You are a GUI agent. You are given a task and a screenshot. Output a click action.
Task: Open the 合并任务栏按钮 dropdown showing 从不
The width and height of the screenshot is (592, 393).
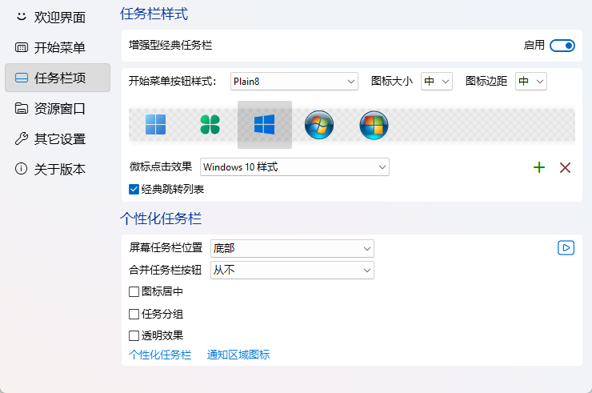292,270
